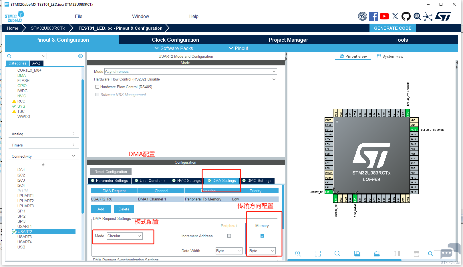The width and height of the screenshot is (463, 267).
Task: Click the GENERATE CODE button
Action: click(x=393, y=28)
